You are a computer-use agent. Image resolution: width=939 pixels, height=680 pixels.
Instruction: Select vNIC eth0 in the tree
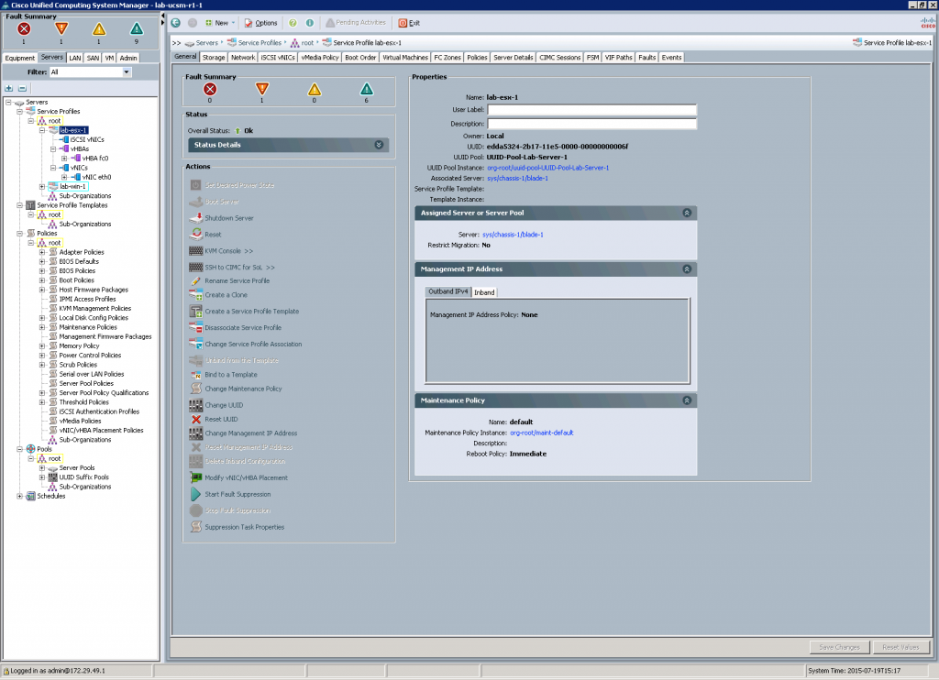pos(96,177)
